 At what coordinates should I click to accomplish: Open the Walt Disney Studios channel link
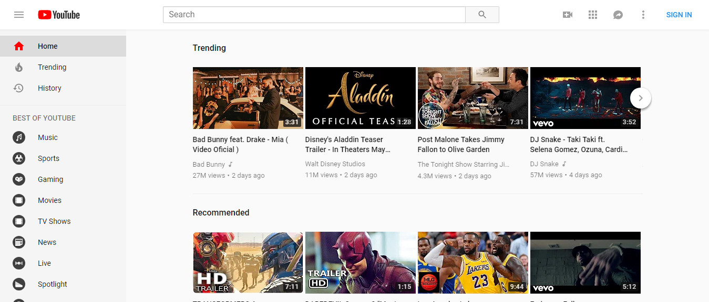(x=335, y=164)
